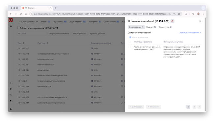Switch to the Журнал tab in side panel

(x=151, y=27)
